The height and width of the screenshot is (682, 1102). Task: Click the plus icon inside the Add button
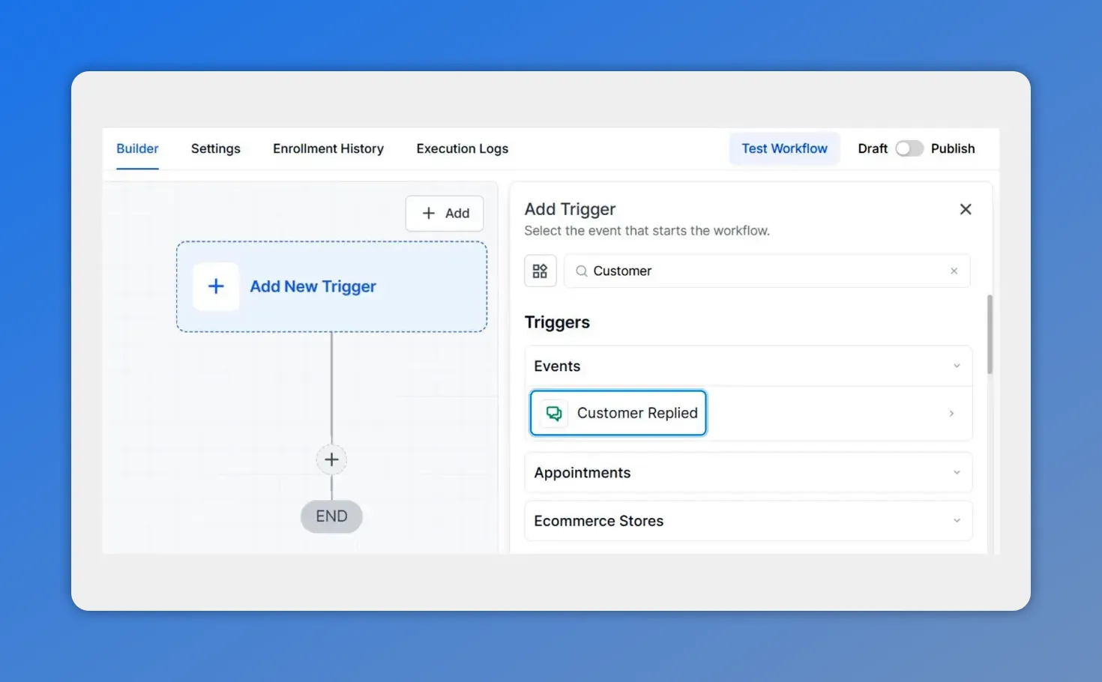click(x=427, y=214)
